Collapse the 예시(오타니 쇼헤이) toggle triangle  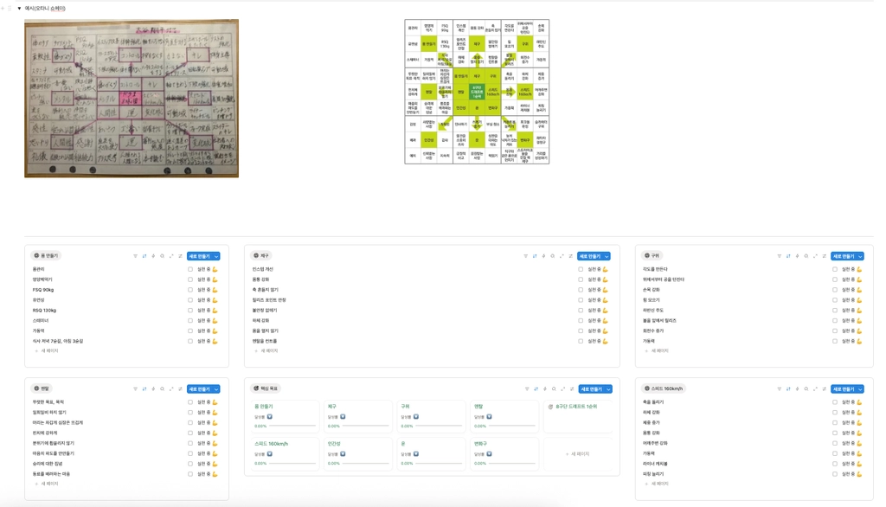point(19,9)
